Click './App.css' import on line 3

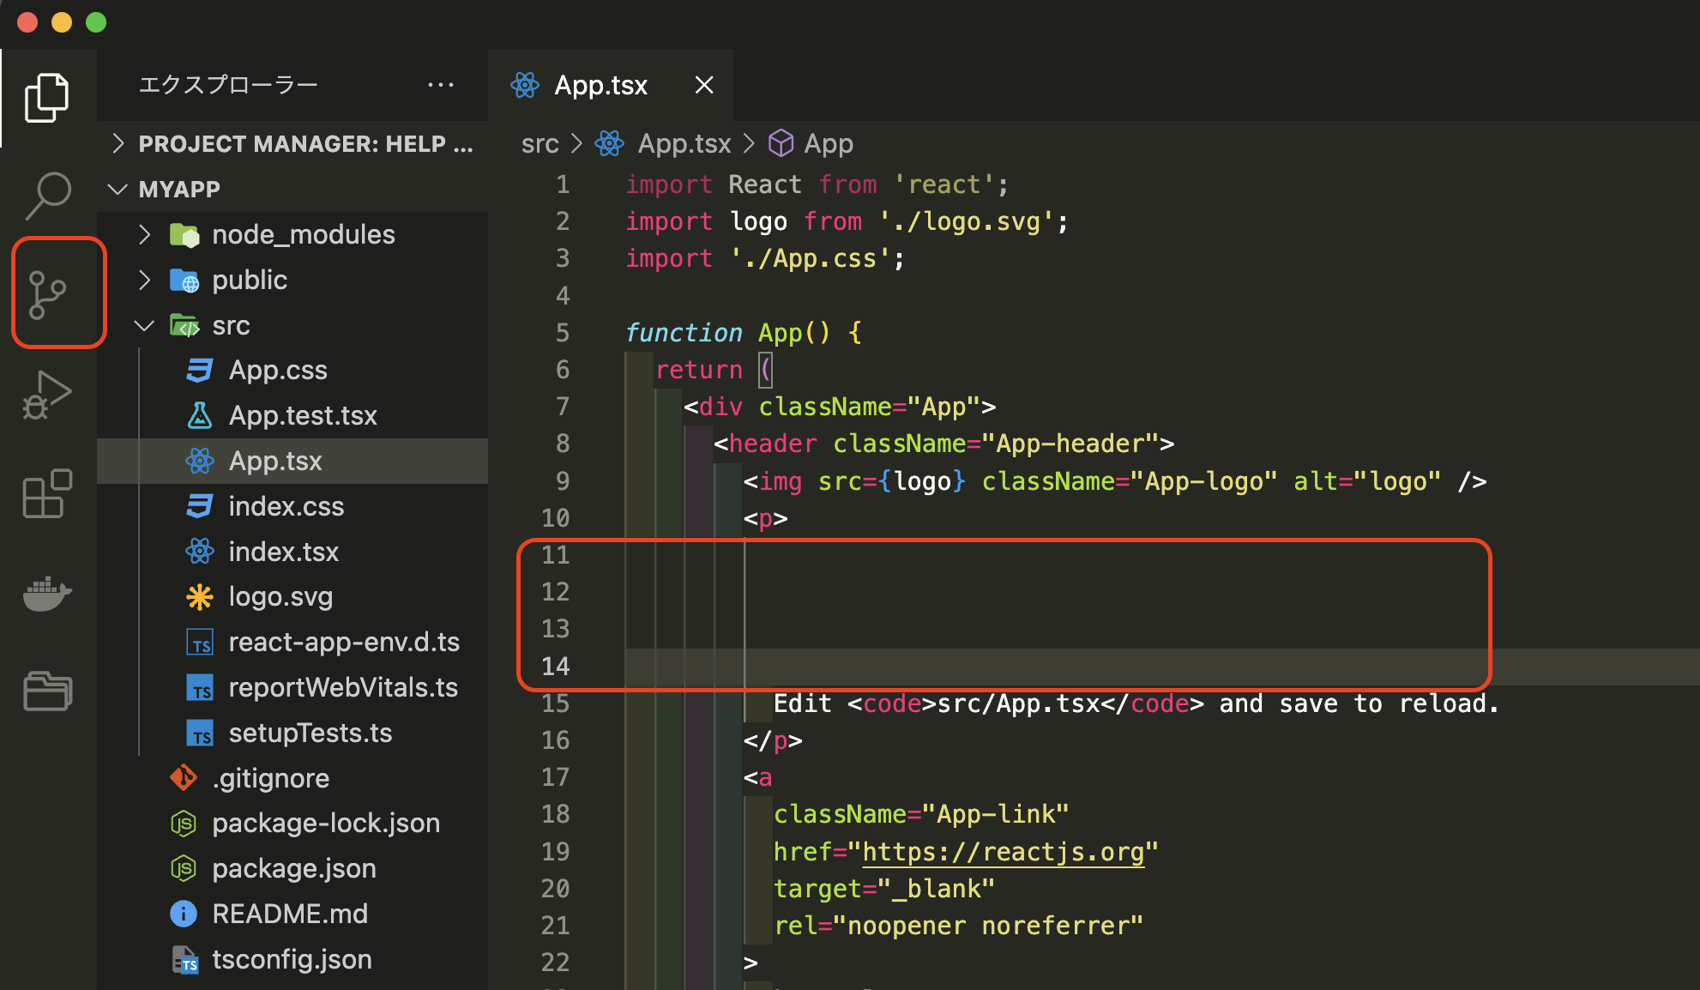pyautogui.click(x=811, y=259)
